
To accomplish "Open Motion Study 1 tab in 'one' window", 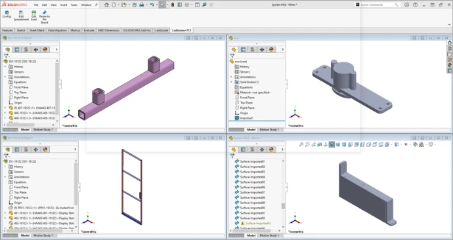I will coord(269,130).
